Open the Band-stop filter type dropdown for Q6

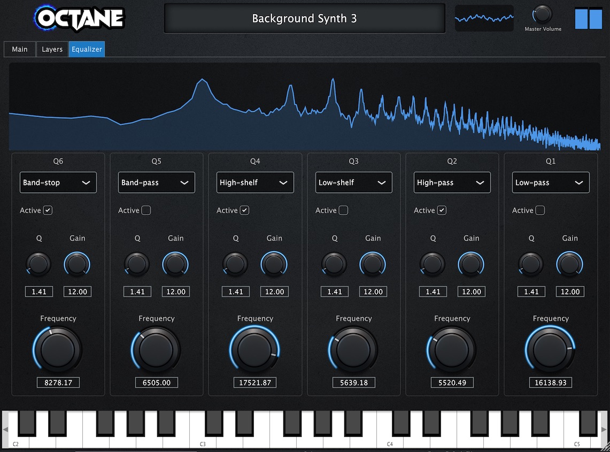tap(58, 182)
